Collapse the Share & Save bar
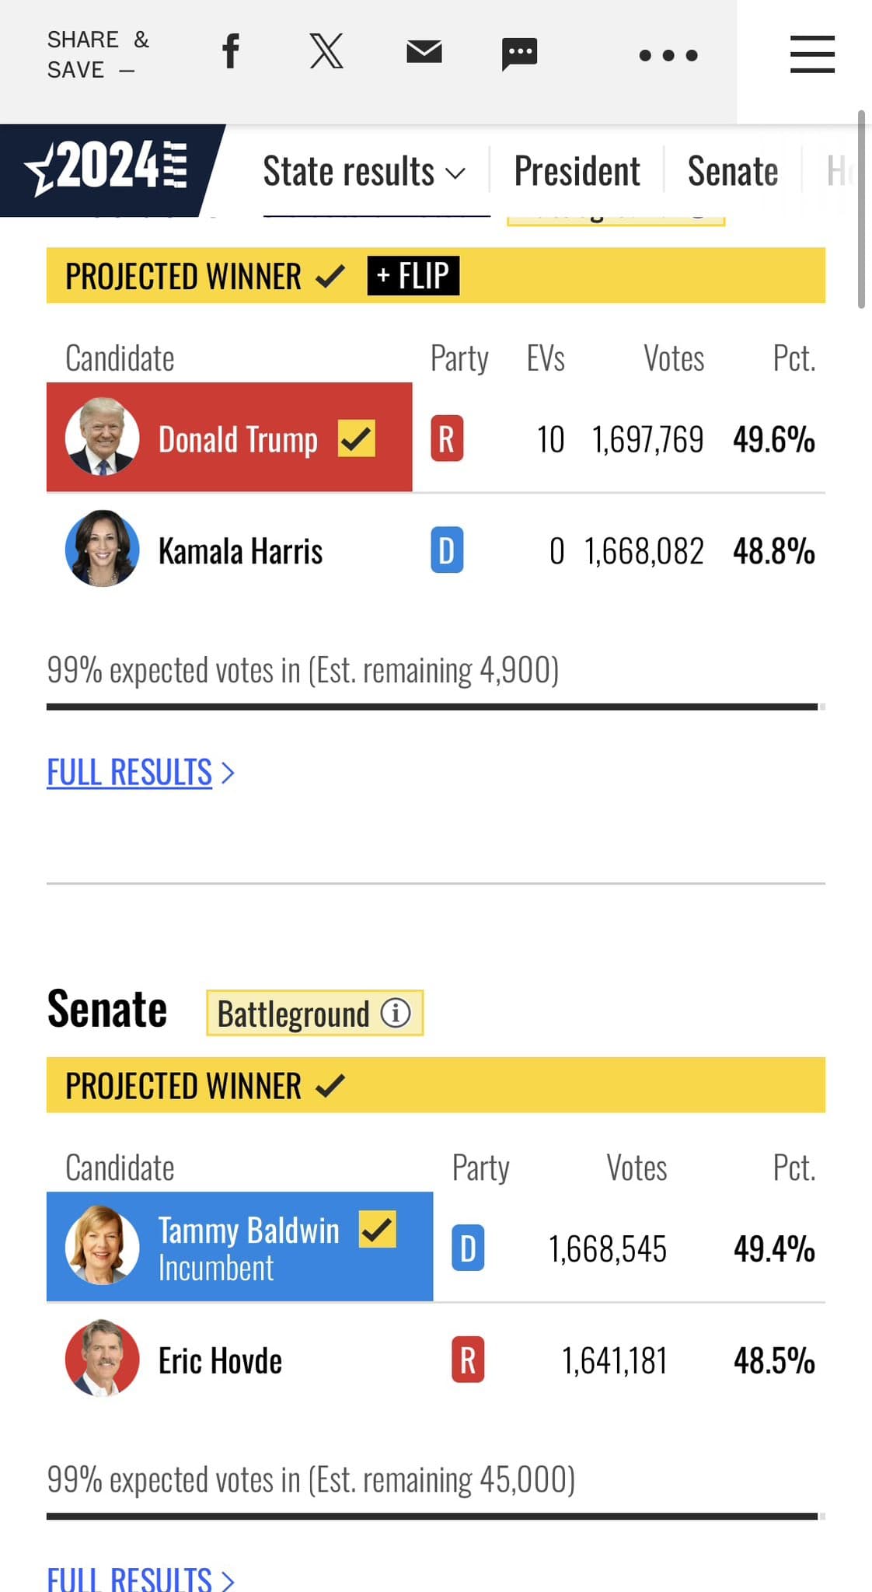 click(98, 54)
